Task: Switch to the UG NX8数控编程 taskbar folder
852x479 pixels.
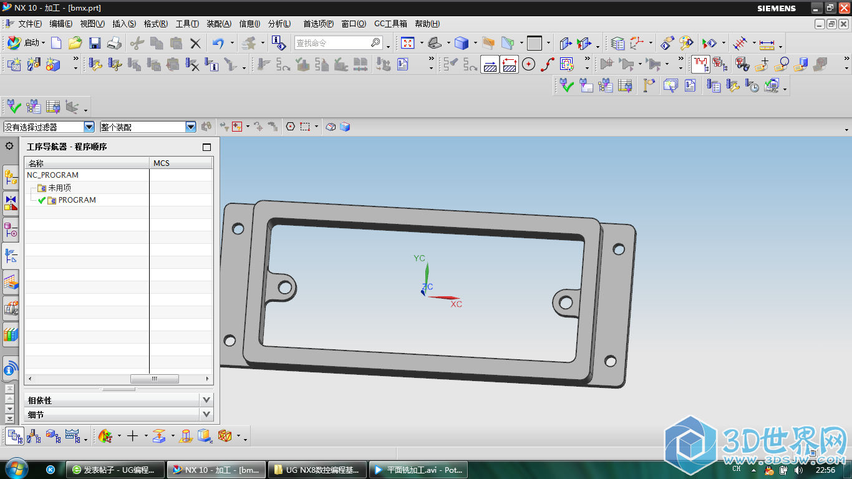Action: tap(316, 470)
